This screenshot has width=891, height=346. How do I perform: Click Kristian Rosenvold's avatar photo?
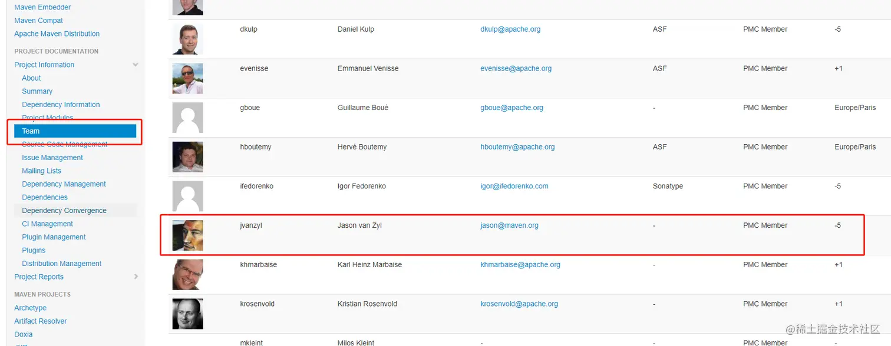(x=188, y=314)
